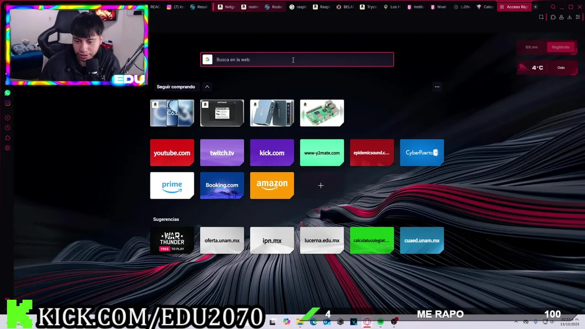The width and height of the screenshot is (585, 329).
Task: Open the 4°C Oslo weather widget
Action: pos(547,68)
